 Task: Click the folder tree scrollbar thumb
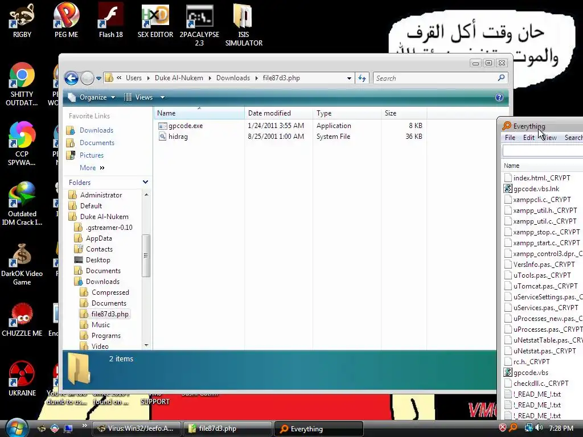tap(146, 255)
